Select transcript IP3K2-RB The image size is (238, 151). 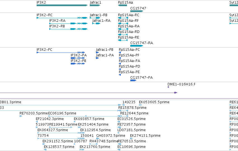click(68, 29)
